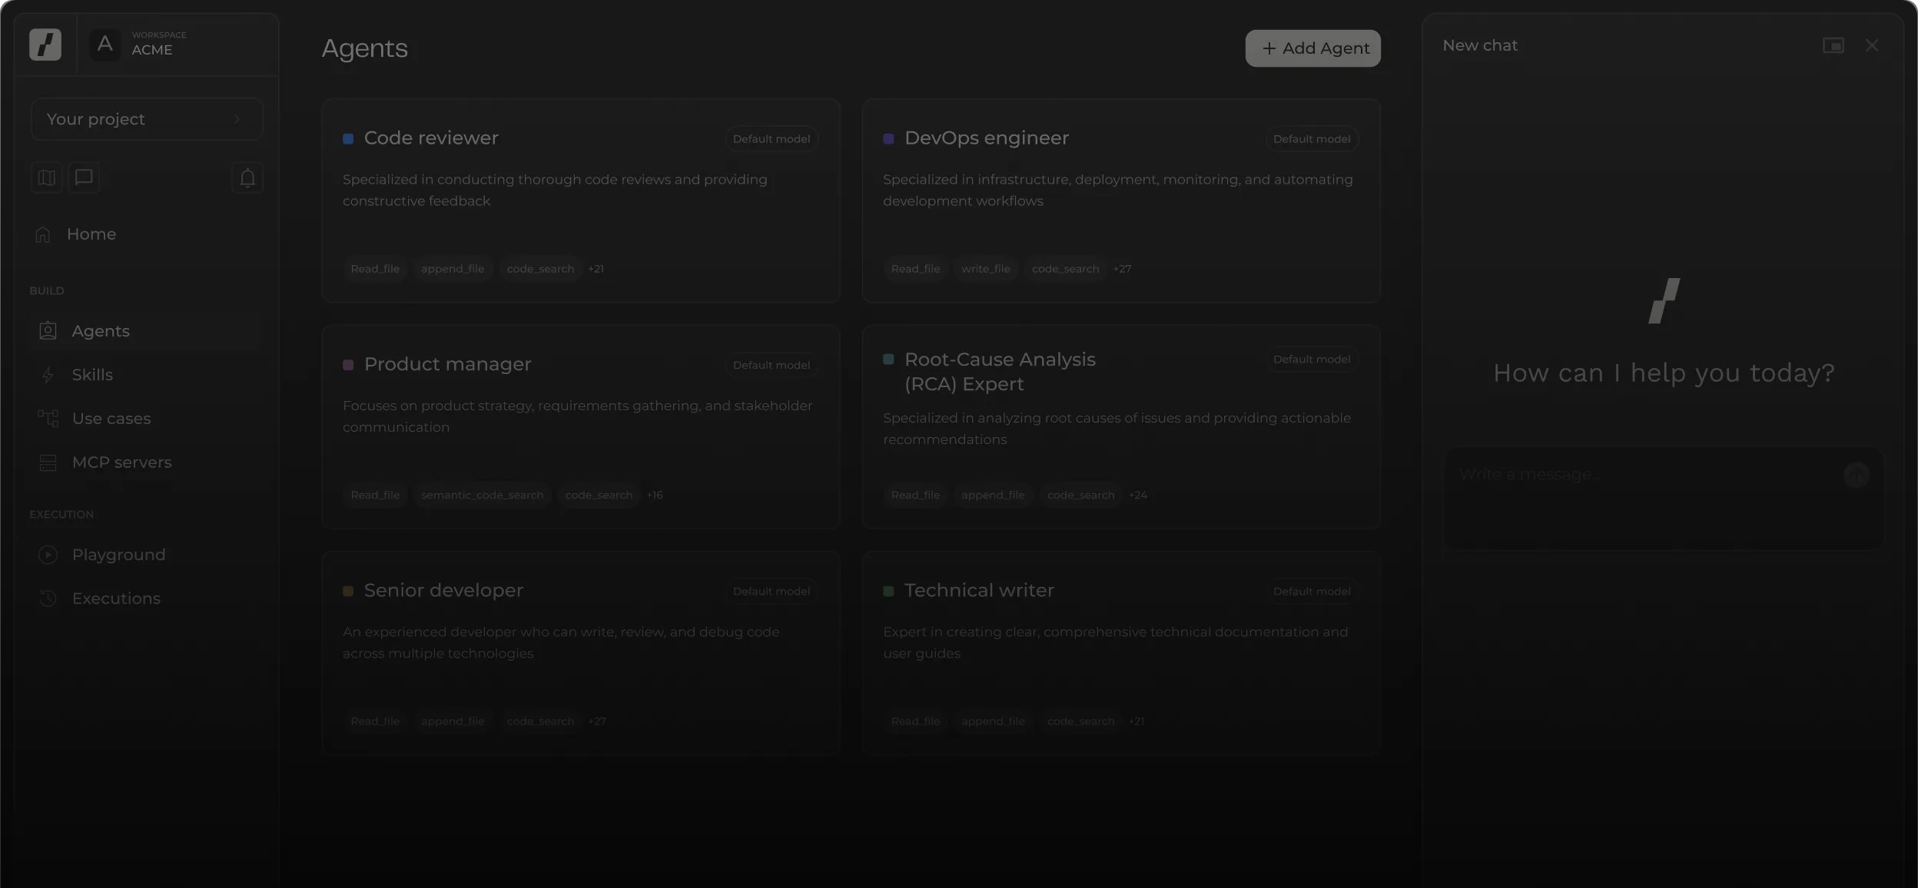Click the teal swatch beside Root-Cause Analysis
This screenshot has height=888, width=1918.
[888, 360]
